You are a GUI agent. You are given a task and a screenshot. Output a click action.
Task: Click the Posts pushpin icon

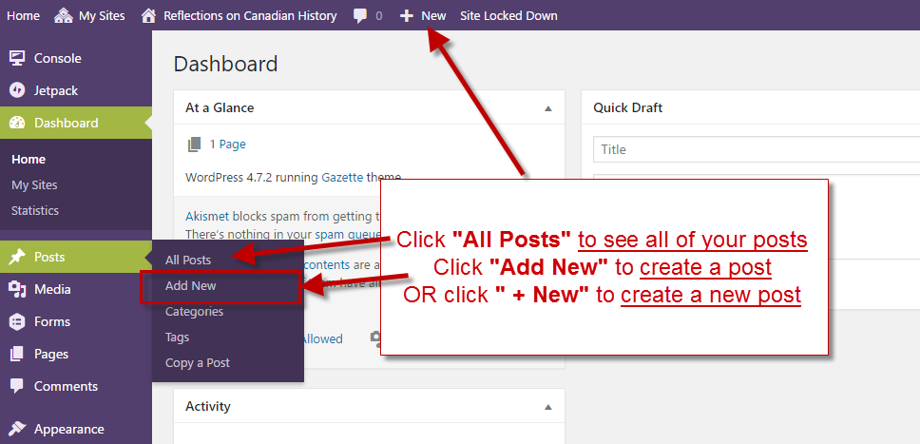pos(18,257)
